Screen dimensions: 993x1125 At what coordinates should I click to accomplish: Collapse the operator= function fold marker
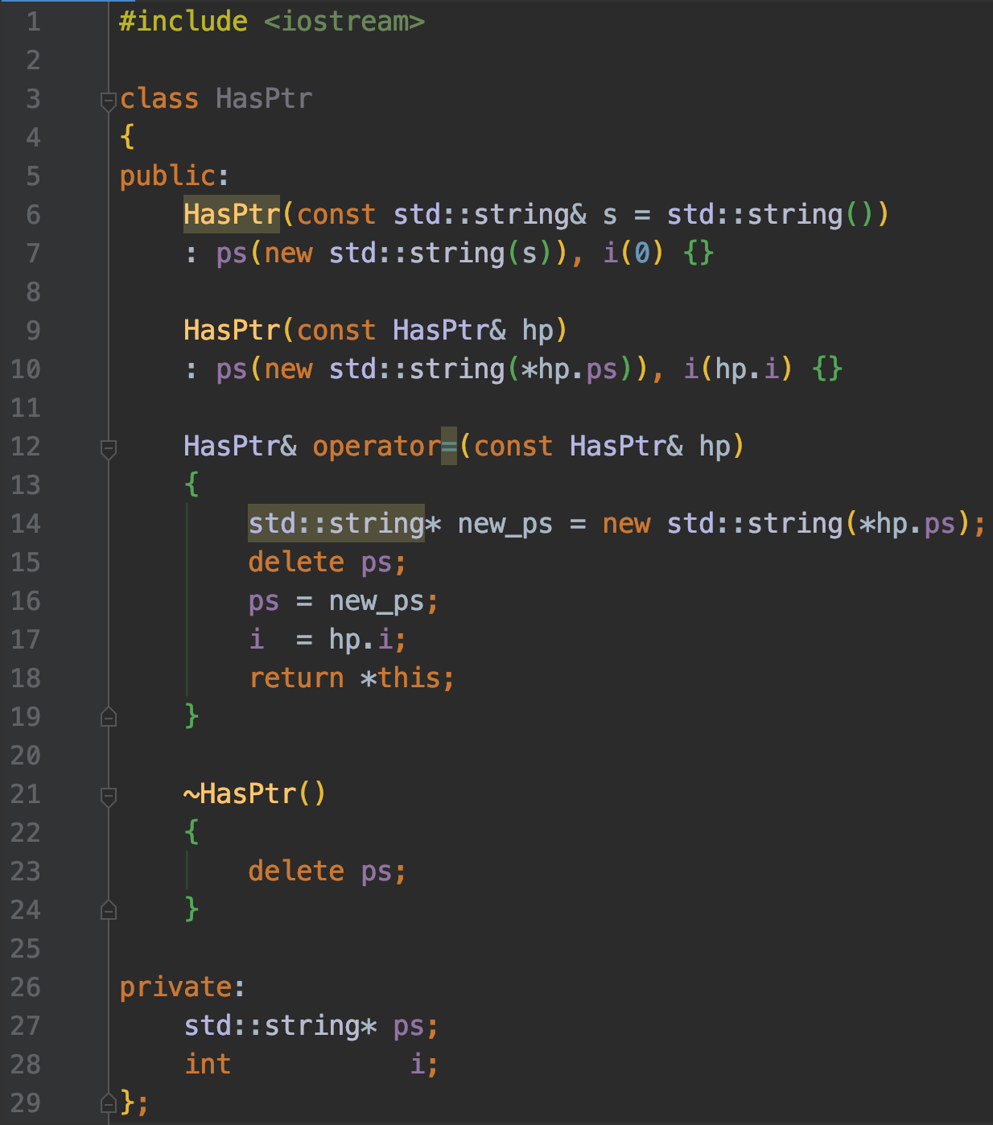(109, 449)
